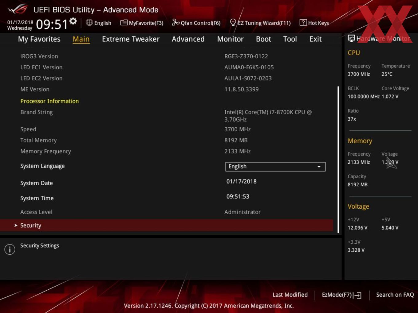The image size is (418, 313).
Task: Click LED EC1 Version AUMA0-E6K5-0105 value
Action: point(249,67)
